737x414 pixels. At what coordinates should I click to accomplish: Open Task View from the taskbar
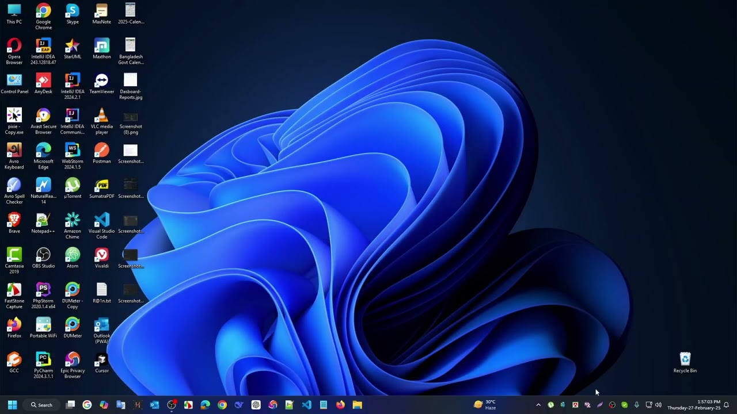point(70,405)
